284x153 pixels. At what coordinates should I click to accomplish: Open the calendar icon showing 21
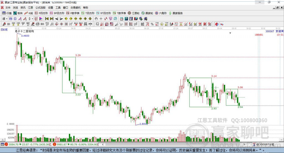click(121, 19)
